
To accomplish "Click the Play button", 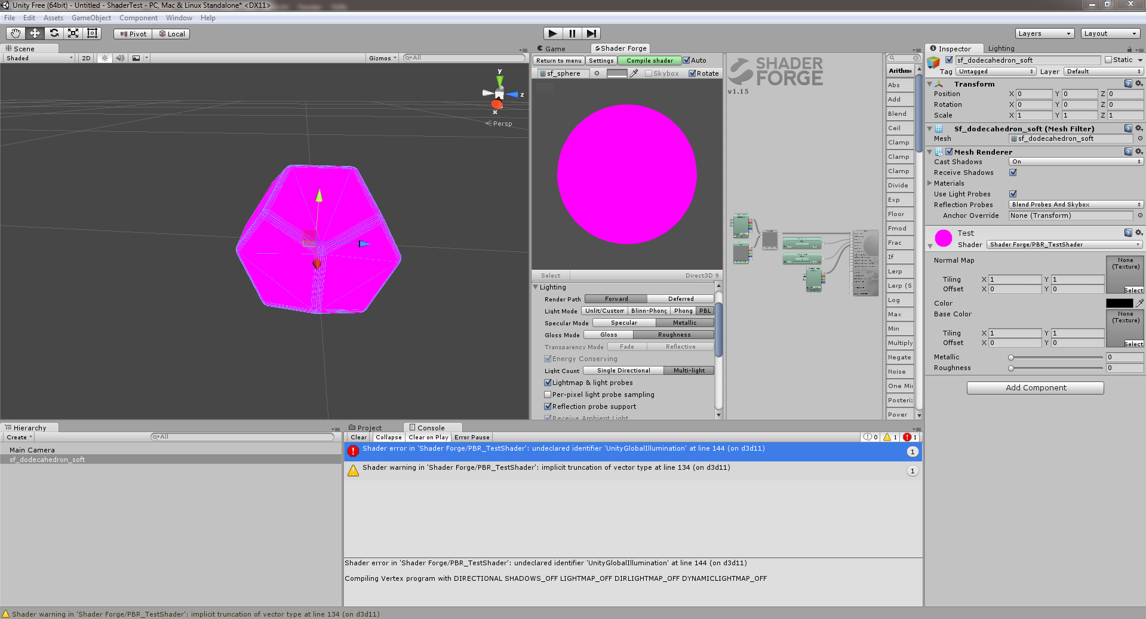I will (552, 33).
